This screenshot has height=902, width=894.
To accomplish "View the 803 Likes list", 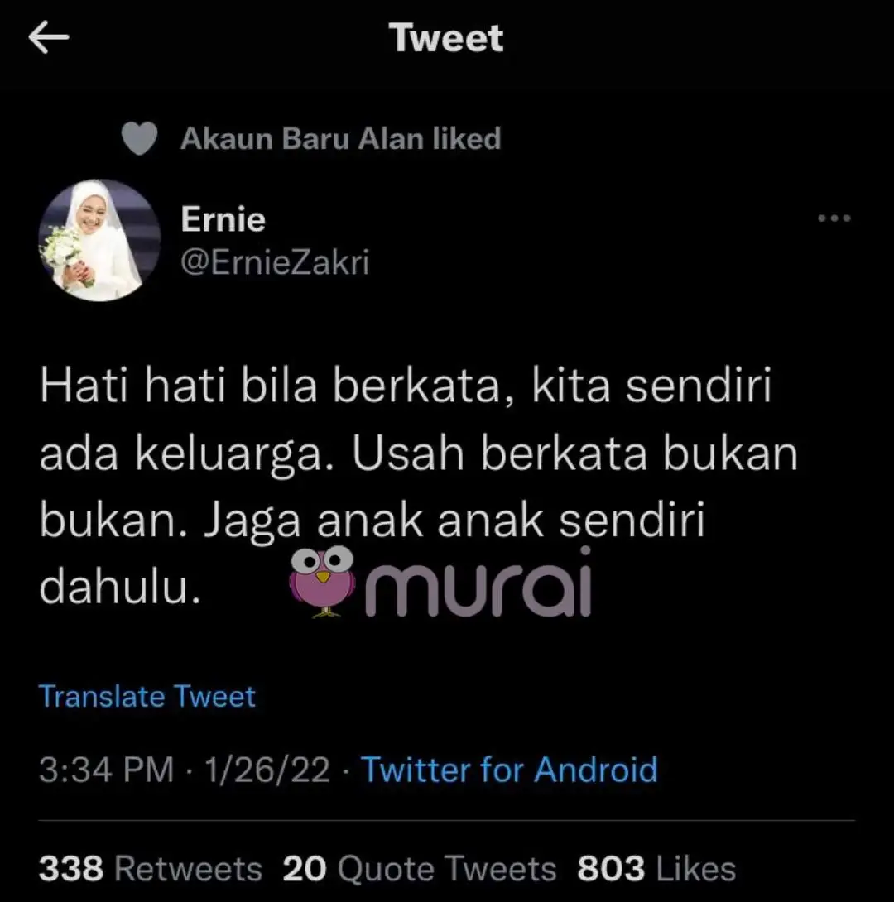I will click(x=656, y=868).
